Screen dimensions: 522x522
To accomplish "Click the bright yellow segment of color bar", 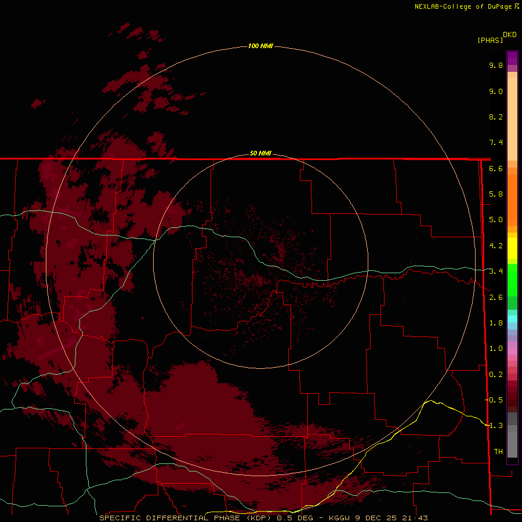I will (x=512, y=248).
